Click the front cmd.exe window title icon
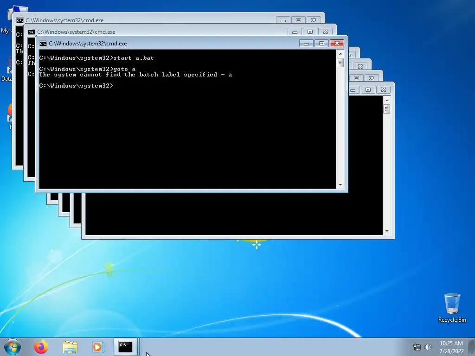 click(x=43, y=44)
